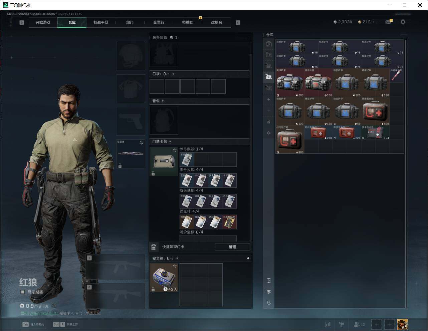Image resolution: width=428 pixels, height=331 pixels.
Task: Go to the 交易行 tab
Action: [159, 22]
